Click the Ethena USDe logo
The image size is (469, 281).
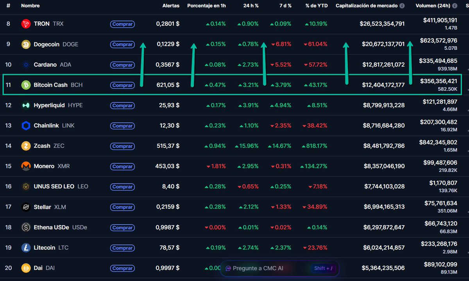(26, 227)
